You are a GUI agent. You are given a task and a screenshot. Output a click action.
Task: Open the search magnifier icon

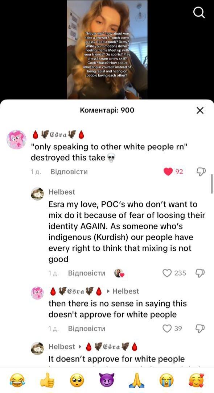[x=199, y=12]
